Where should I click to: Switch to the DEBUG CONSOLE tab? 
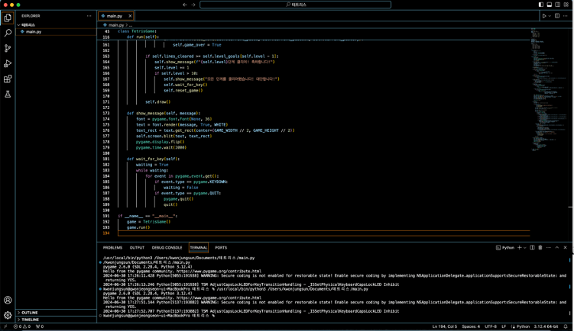point(167,248)
